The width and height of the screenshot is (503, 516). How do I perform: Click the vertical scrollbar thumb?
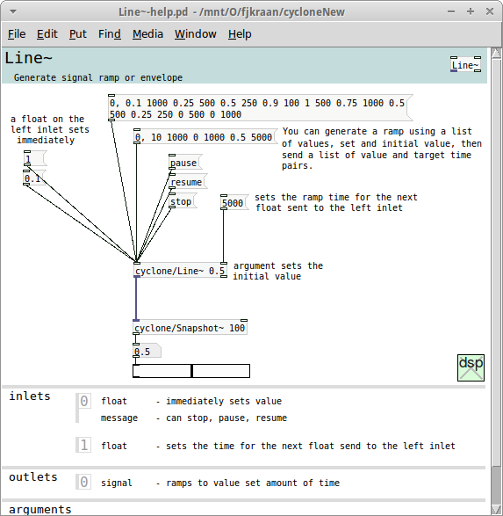[x=497, y=262]
